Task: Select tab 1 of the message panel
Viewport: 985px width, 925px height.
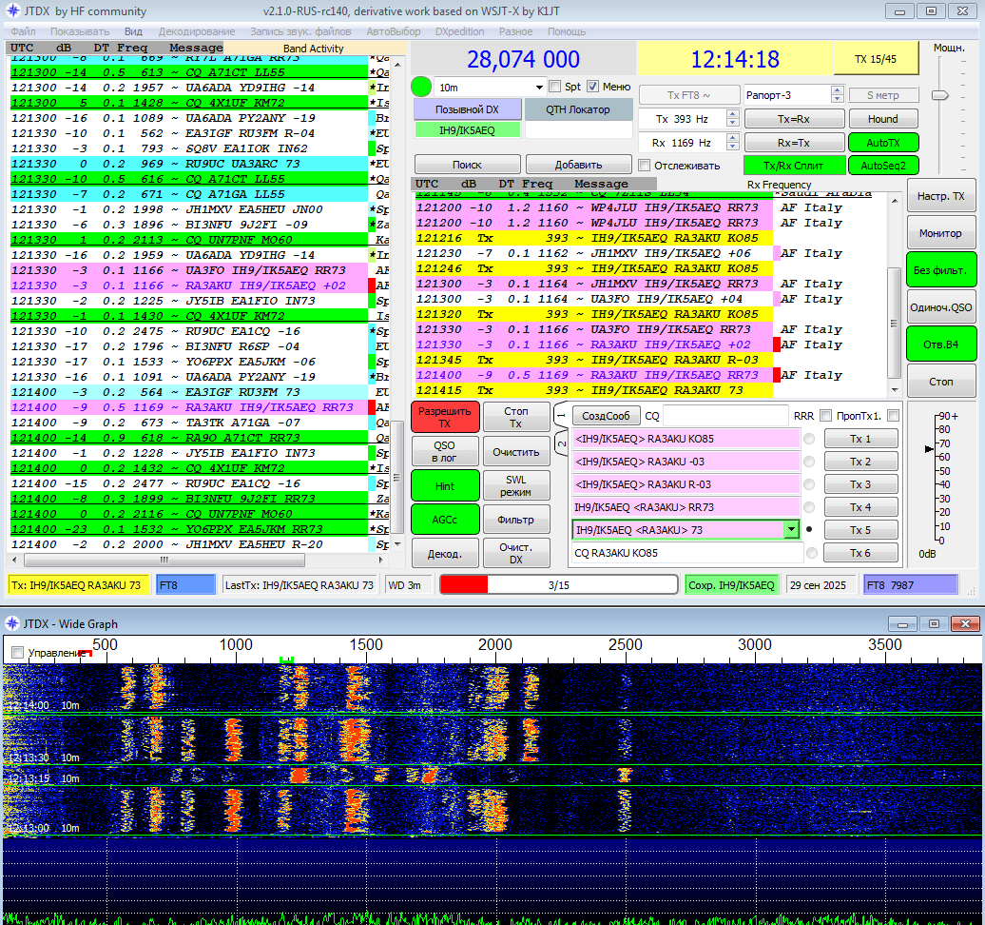Action: pos(561,416)
